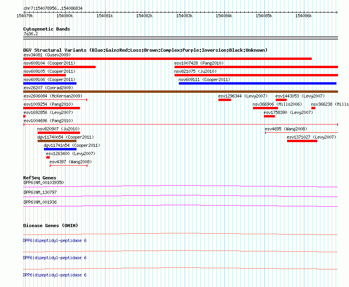
Task: Click nsv366906 (Mills2006) label
Action: [x=277, y=104]
